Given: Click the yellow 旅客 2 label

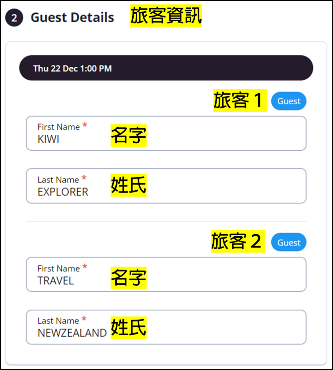Looking at the screenshot, I should point(238,242).
